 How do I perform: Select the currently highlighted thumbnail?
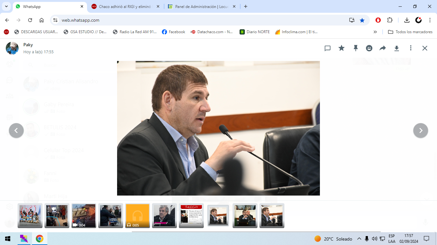tap(218, 216)
